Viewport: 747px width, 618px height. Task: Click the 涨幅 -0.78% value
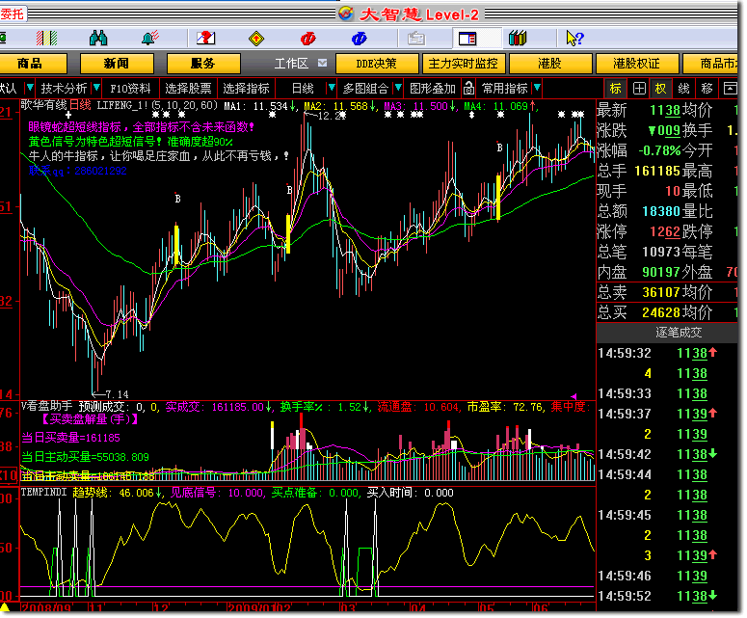(659, 150)
